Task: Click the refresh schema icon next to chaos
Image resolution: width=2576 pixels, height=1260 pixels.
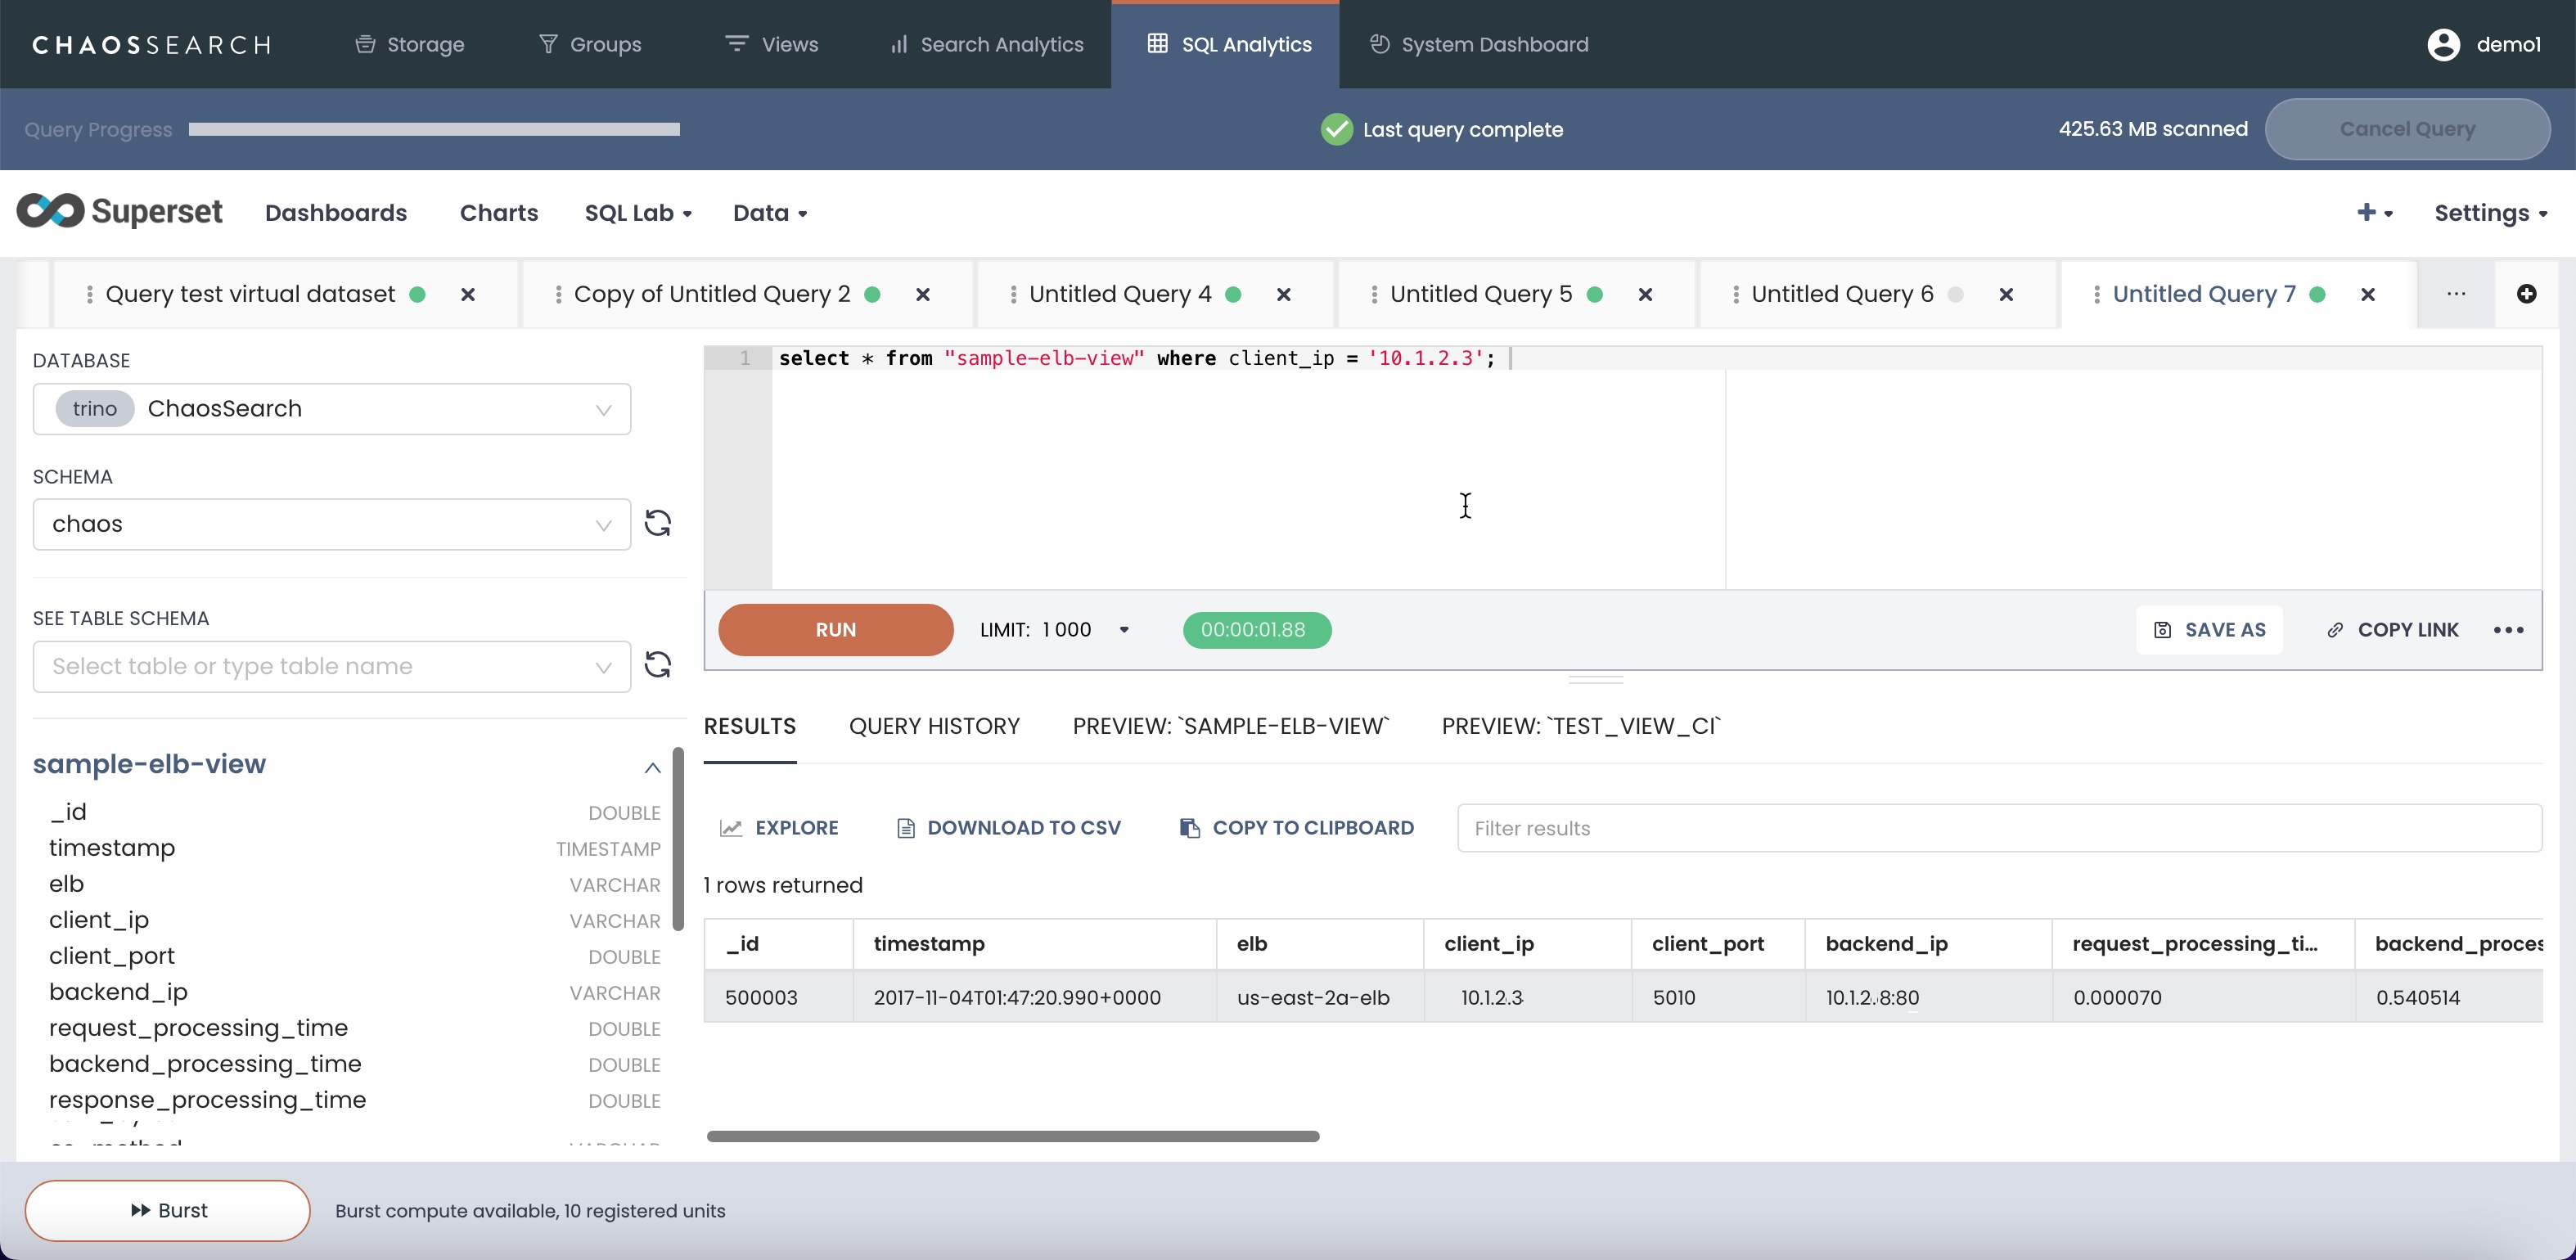Action: (x=657, y=523)
